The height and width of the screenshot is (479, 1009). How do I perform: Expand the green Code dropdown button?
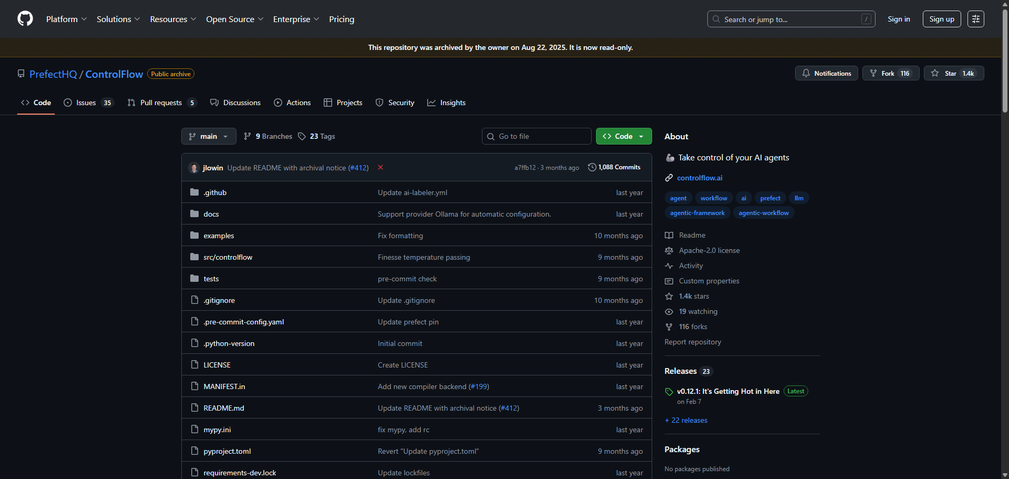624,136
